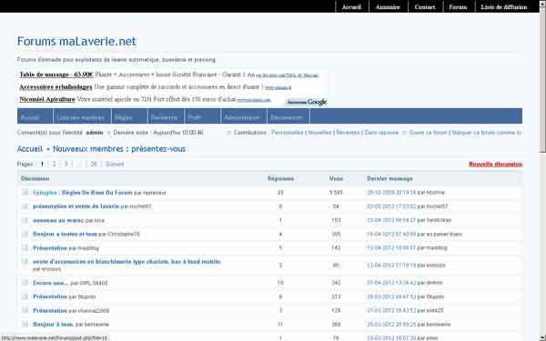Click the Forums maLaverie.net title
Viewport: 546px width, 341px height.
[x=76, y=42]
